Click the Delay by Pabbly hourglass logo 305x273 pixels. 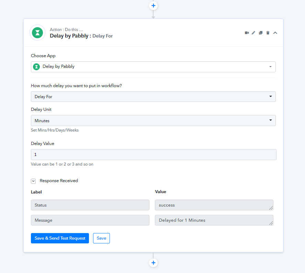37,33
